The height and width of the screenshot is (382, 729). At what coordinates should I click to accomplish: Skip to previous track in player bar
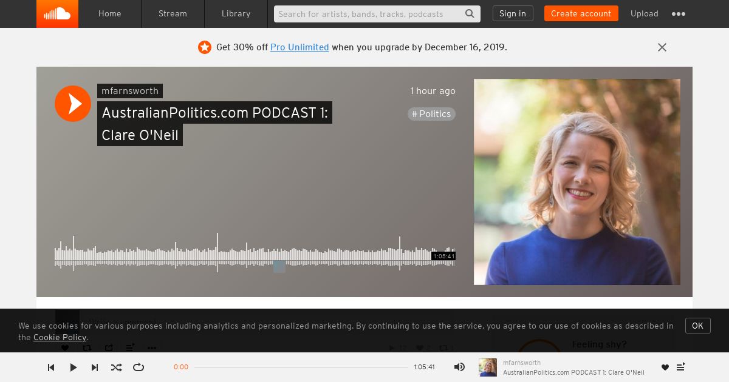51,367
